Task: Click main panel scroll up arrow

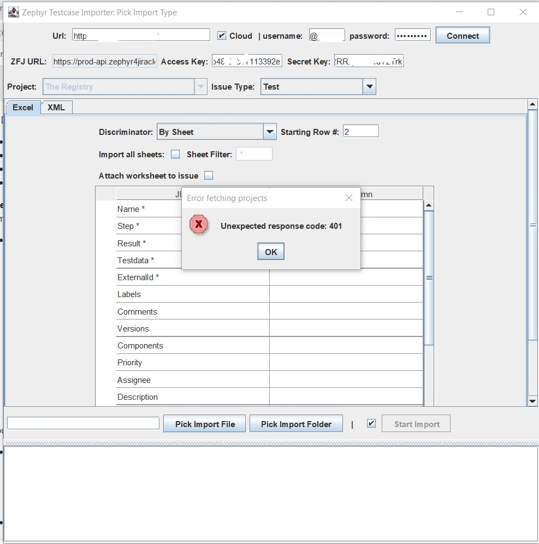Action: [532, 104]
